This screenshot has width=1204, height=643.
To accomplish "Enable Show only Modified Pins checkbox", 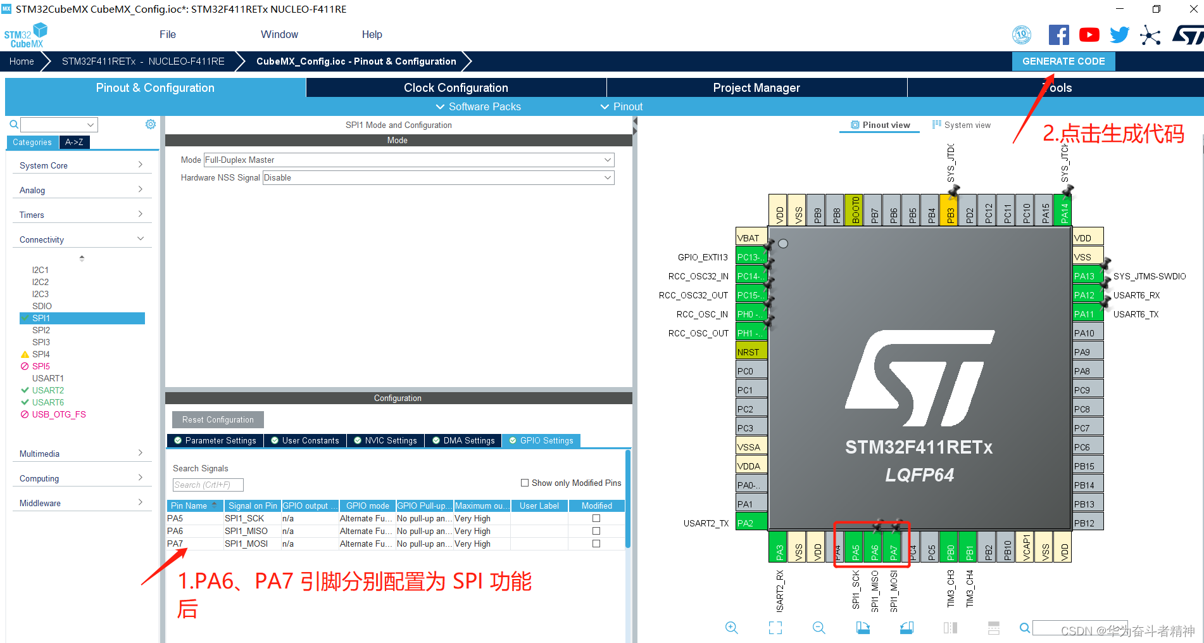I will 525,483.
